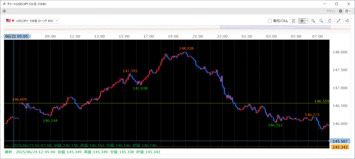Click the 146.609 high label
The image size is (355, 159).
(x=19, y=99)
